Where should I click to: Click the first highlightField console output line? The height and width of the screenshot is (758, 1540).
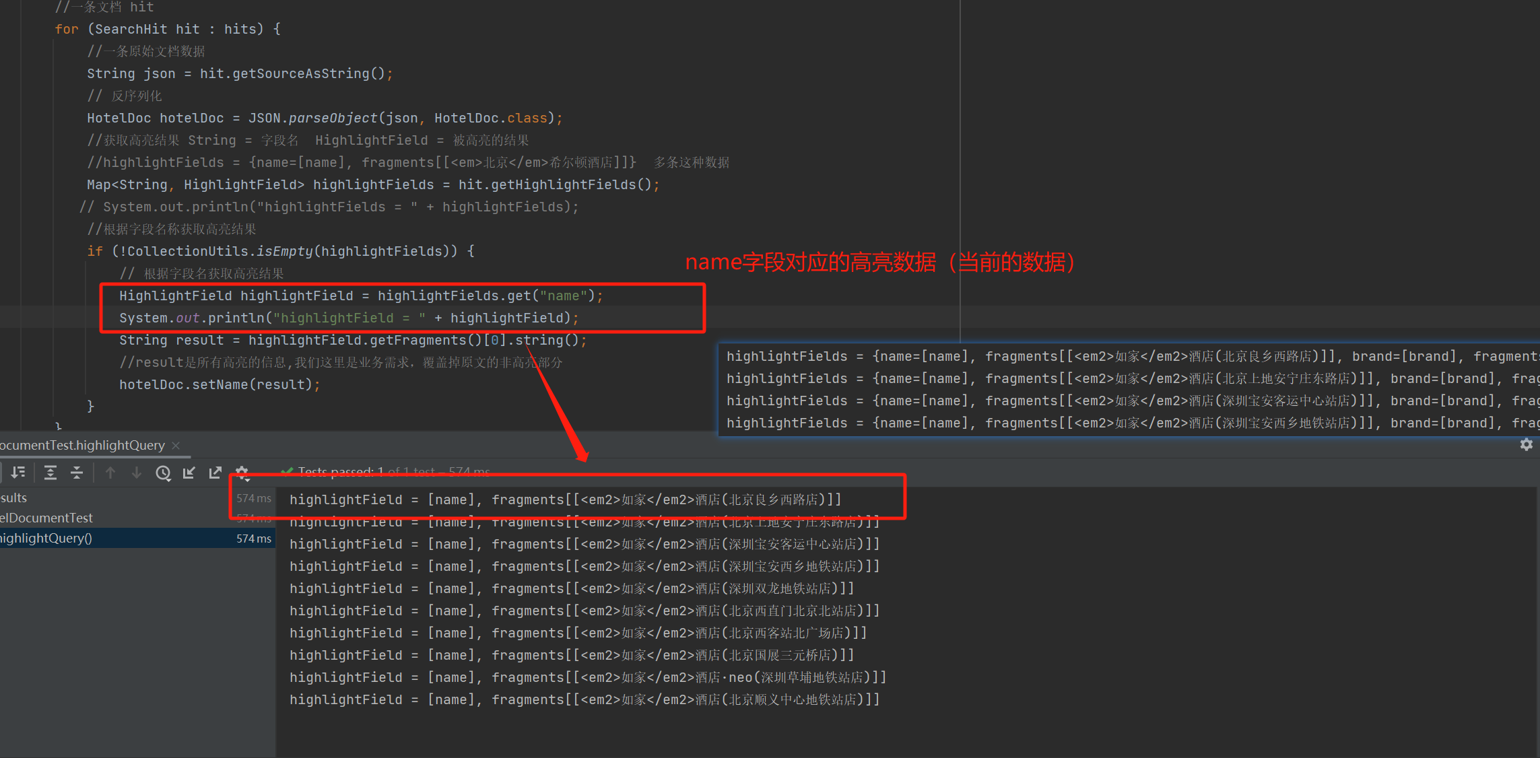click(x=564, y=499)
